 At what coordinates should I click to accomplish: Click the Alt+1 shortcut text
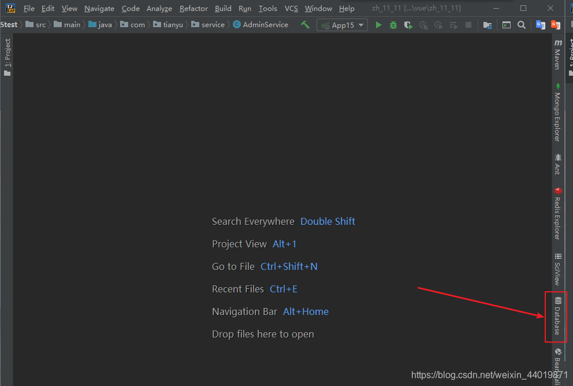coord(284,244)
